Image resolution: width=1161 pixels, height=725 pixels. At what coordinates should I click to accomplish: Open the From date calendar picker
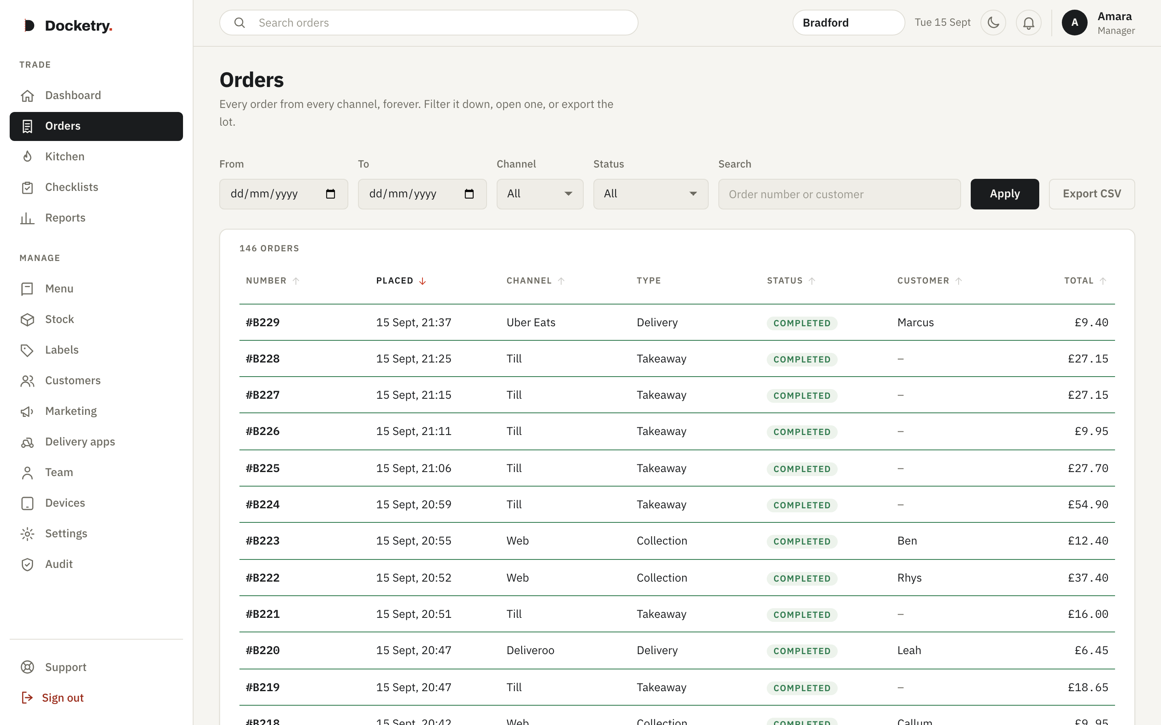331,194
